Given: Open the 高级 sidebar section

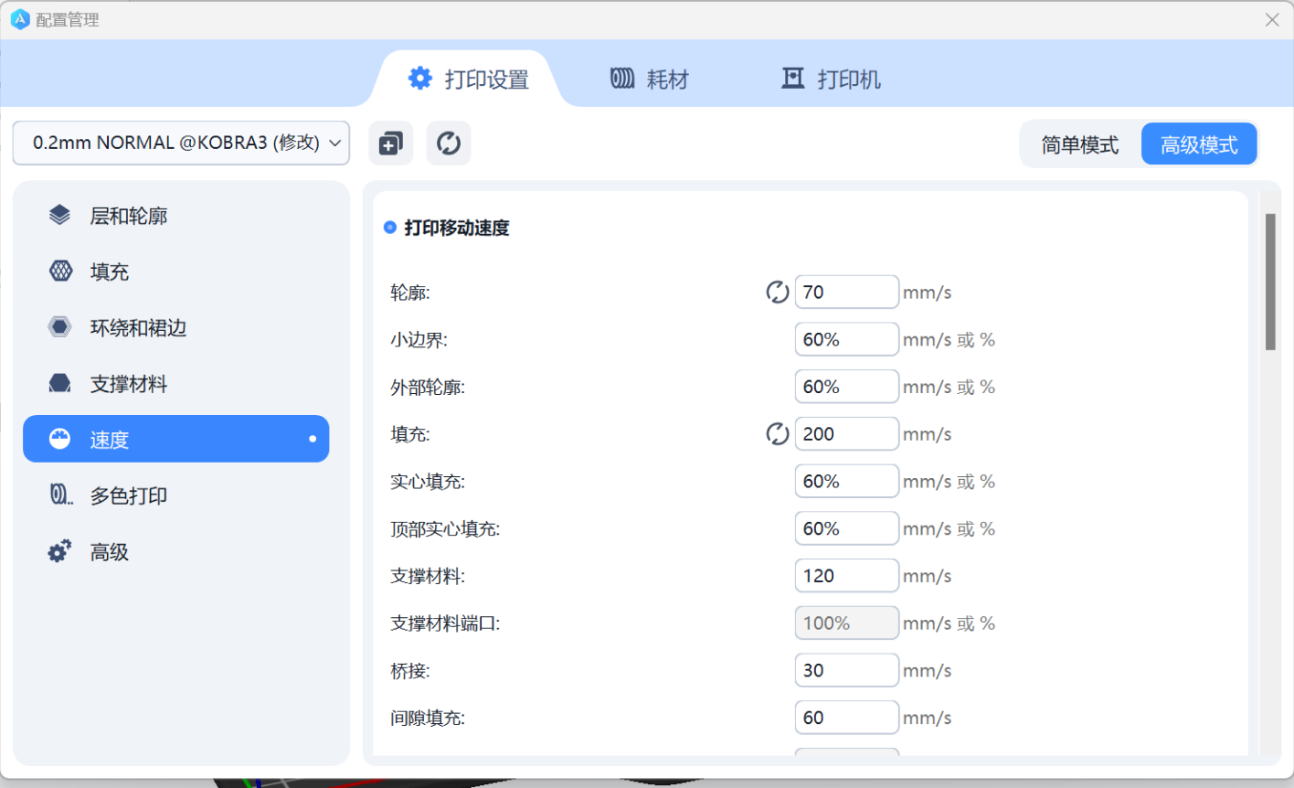Looking at the screenshot, I should coord(110,552).
